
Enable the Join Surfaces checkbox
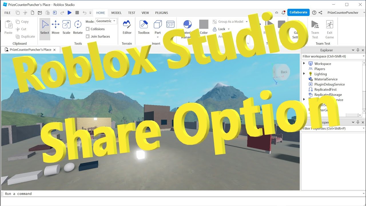[88, 36]
